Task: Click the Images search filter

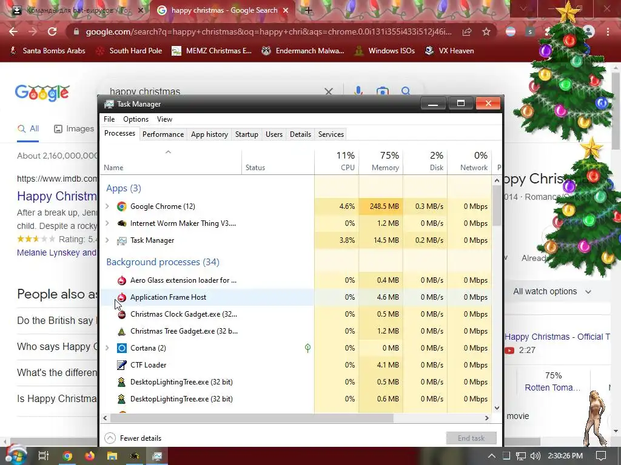Action: click(74, 128)
